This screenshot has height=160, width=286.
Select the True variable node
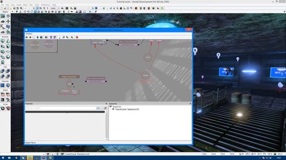tap(148, 57)
